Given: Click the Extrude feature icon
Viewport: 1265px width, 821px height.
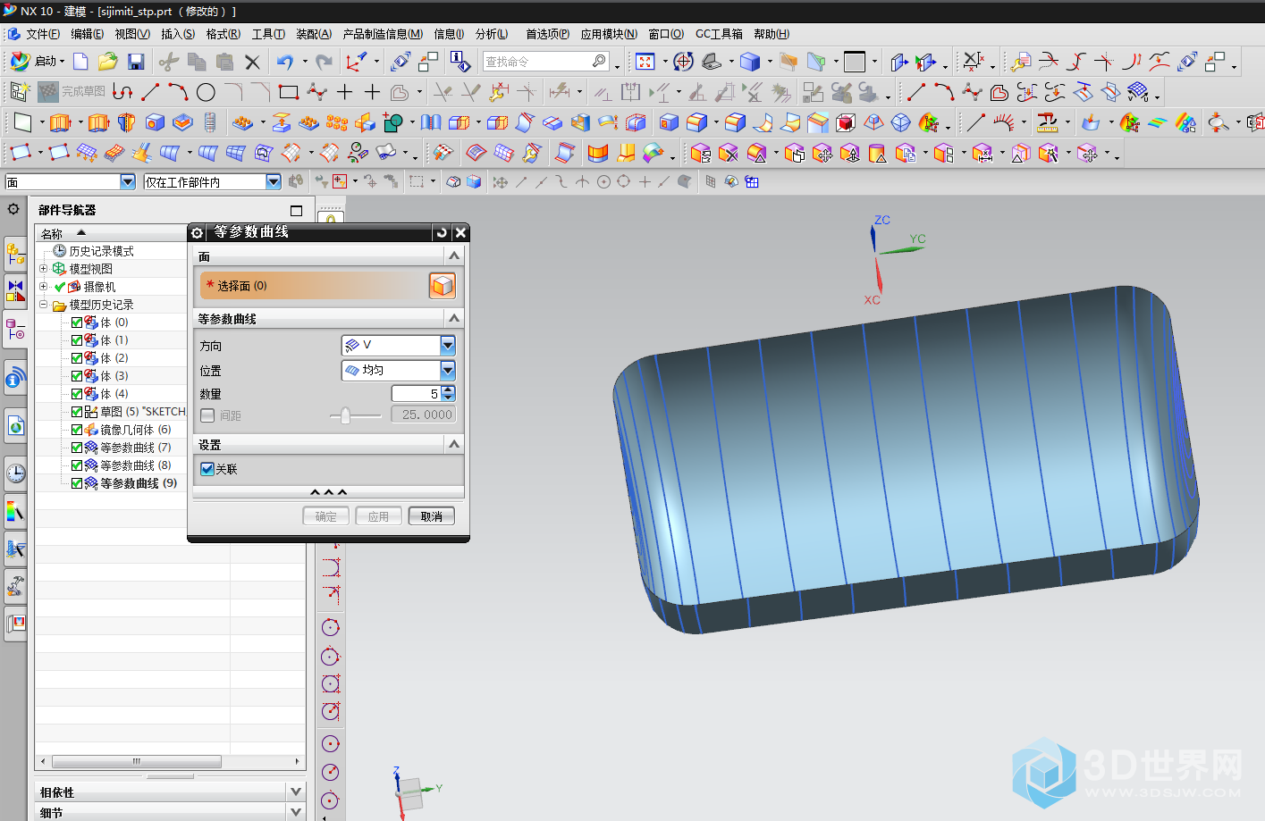Looking at the screenshot, I should [x=60, y=122].
